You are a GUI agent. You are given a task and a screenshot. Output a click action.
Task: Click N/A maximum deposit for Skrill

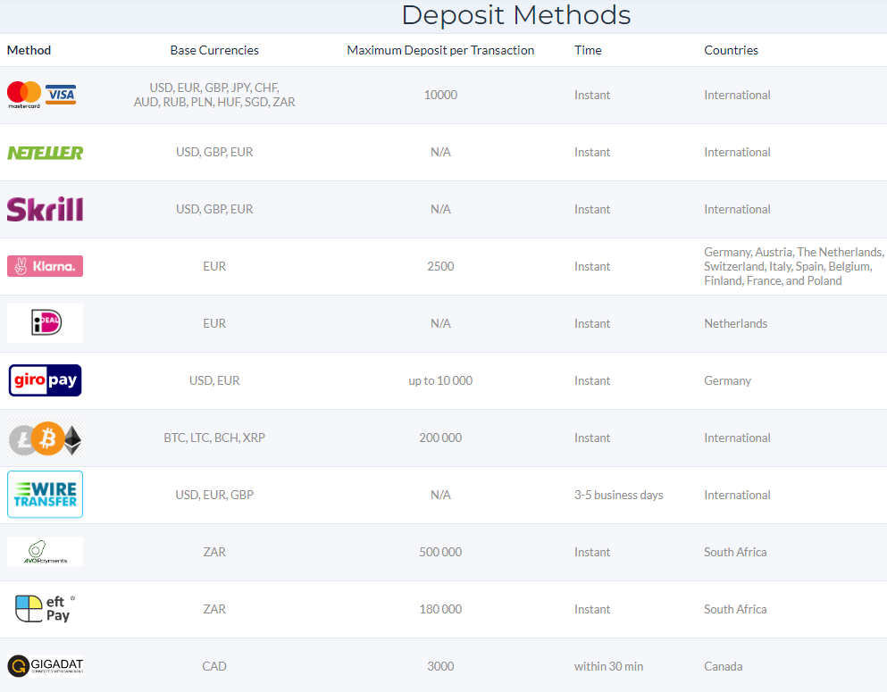pyautogui.click(x=440, y=209)
